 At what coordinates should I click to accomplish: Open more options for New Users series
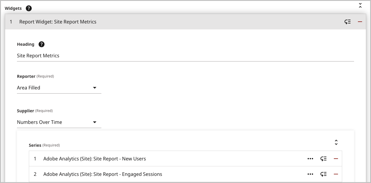pos(310,158)
